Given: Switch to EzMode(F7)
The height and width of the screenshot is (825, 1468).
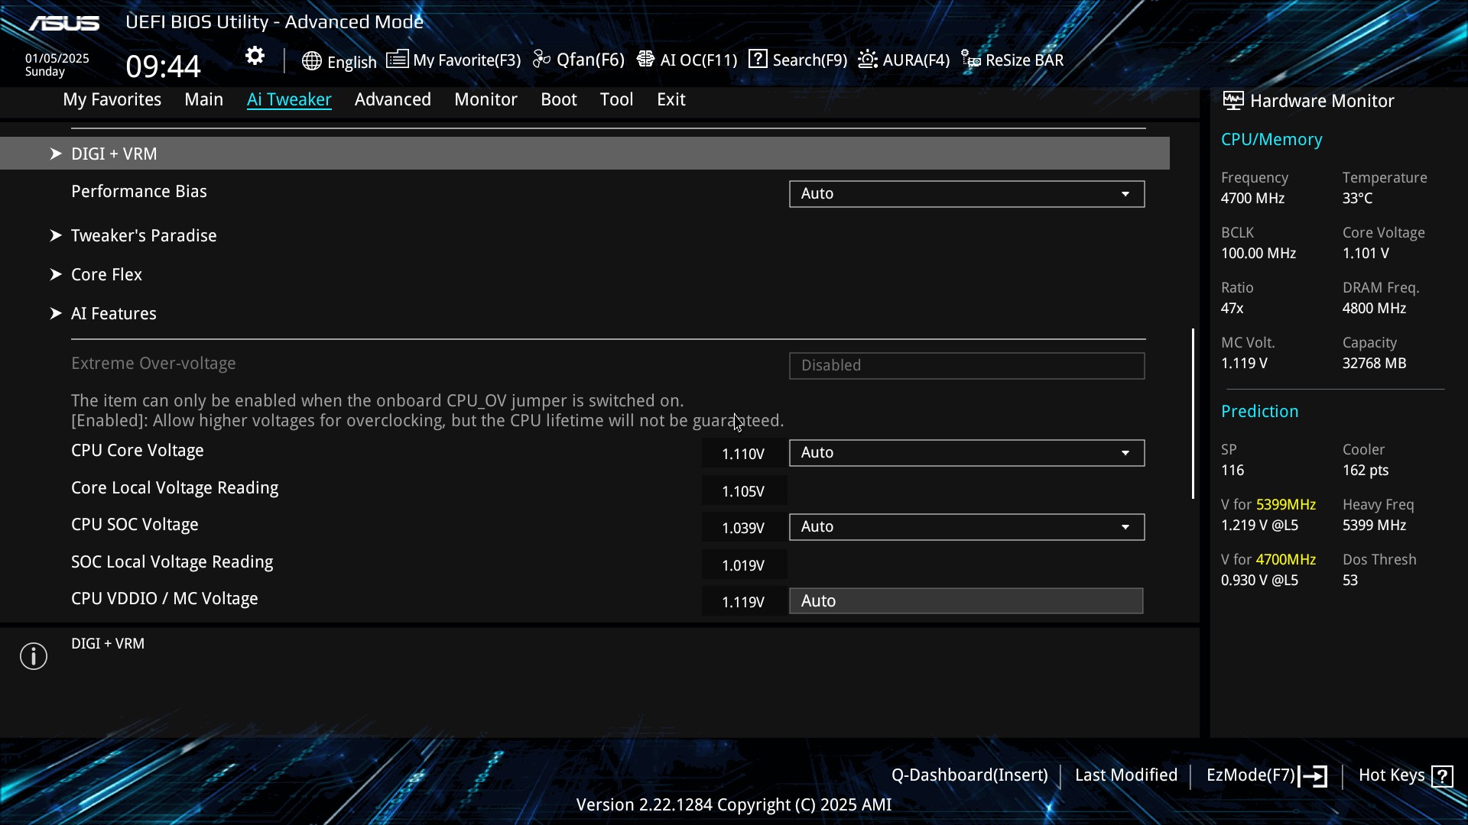Looking at the screenshot, I should pyautogui.click(x=1266, y=775).
